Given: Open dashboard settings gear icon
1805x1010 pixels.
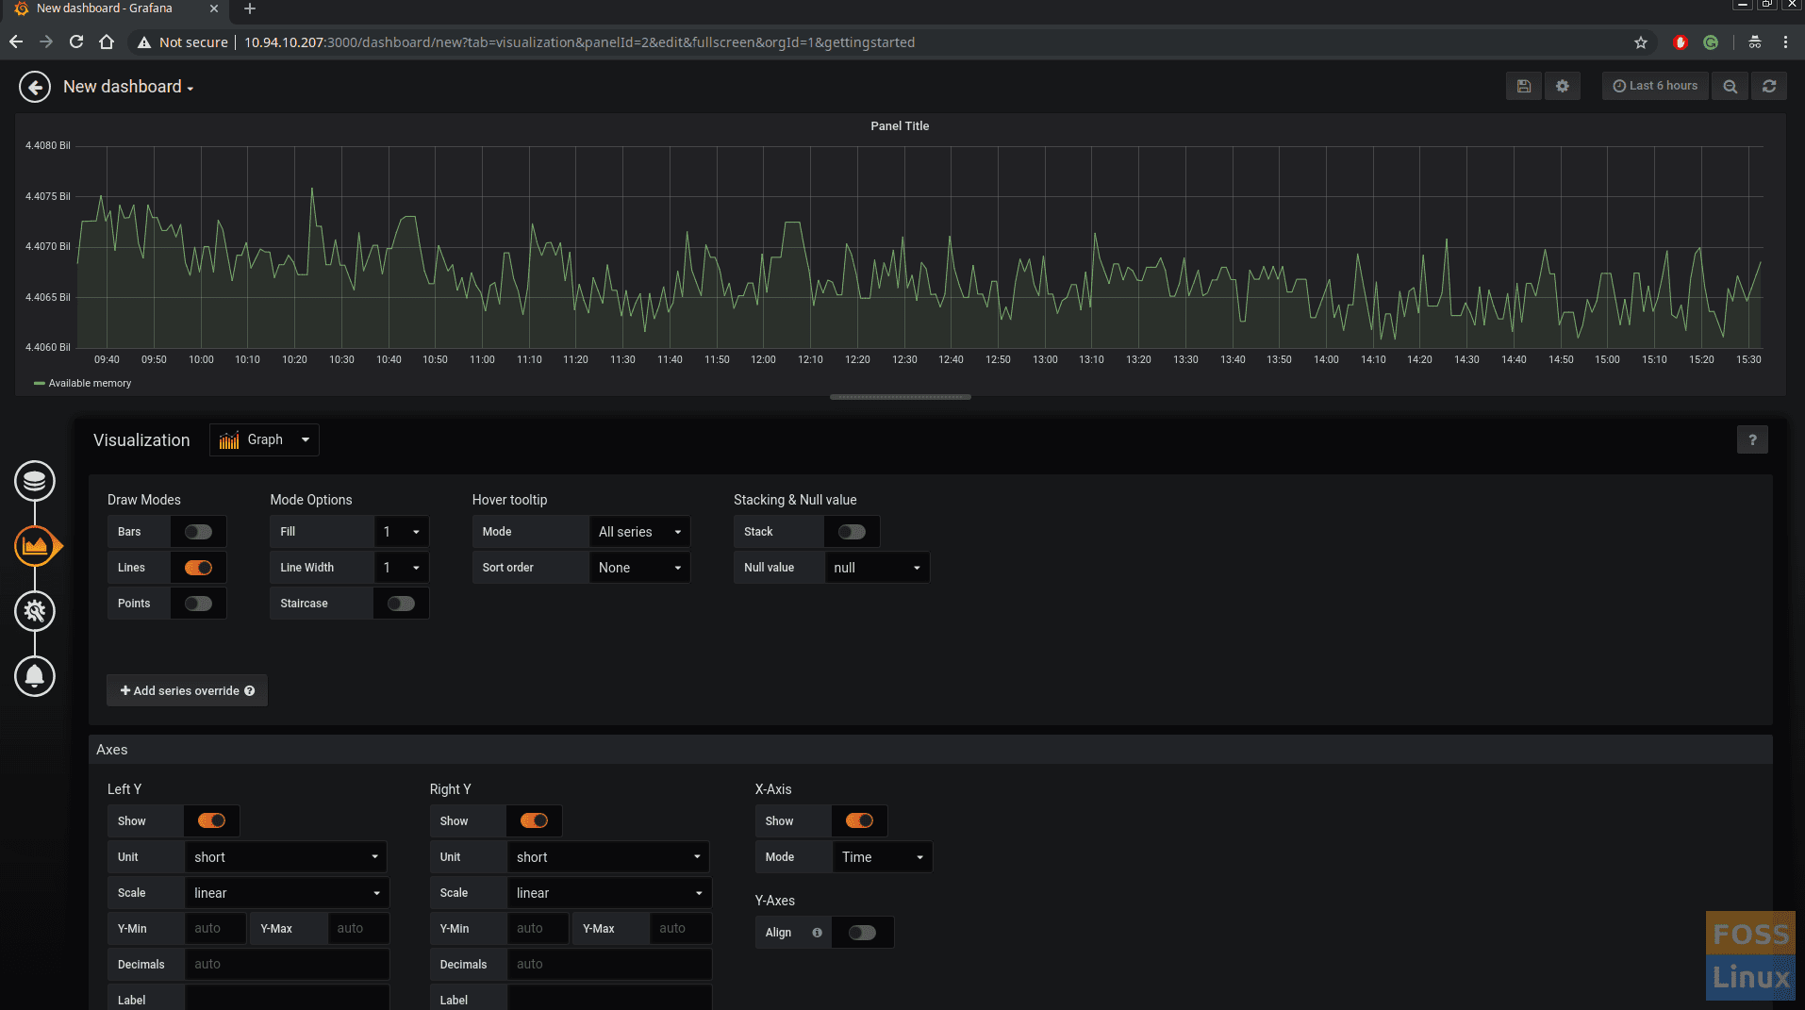Looking at the screenshot, I should point(1563,86).
